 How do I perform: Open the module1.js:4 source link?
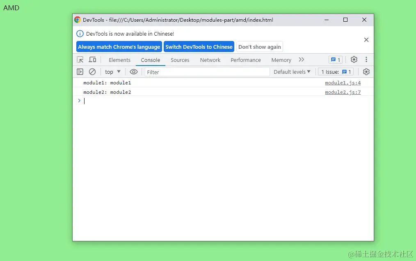(343, 83)
